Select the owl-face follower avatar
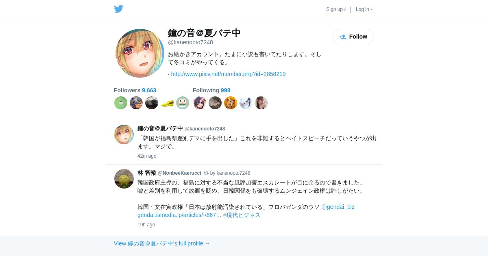The width and height of the screenshot is (488, 256). pyautogui.click(x=183, y=103)
